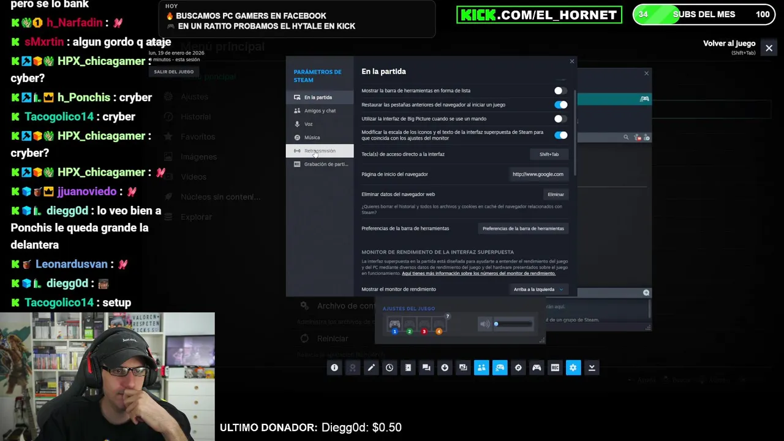This screenshot has height=441, width=784.
Task: Click the downloads arrow icon in toolbar
Action: point(445,367)
